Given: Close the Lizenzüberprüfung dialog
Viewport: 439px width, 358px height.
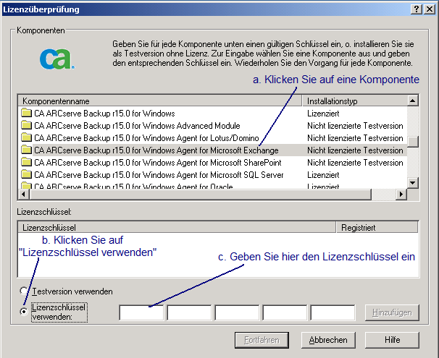Looking at the screenshot, I should [x=429, y=9].
